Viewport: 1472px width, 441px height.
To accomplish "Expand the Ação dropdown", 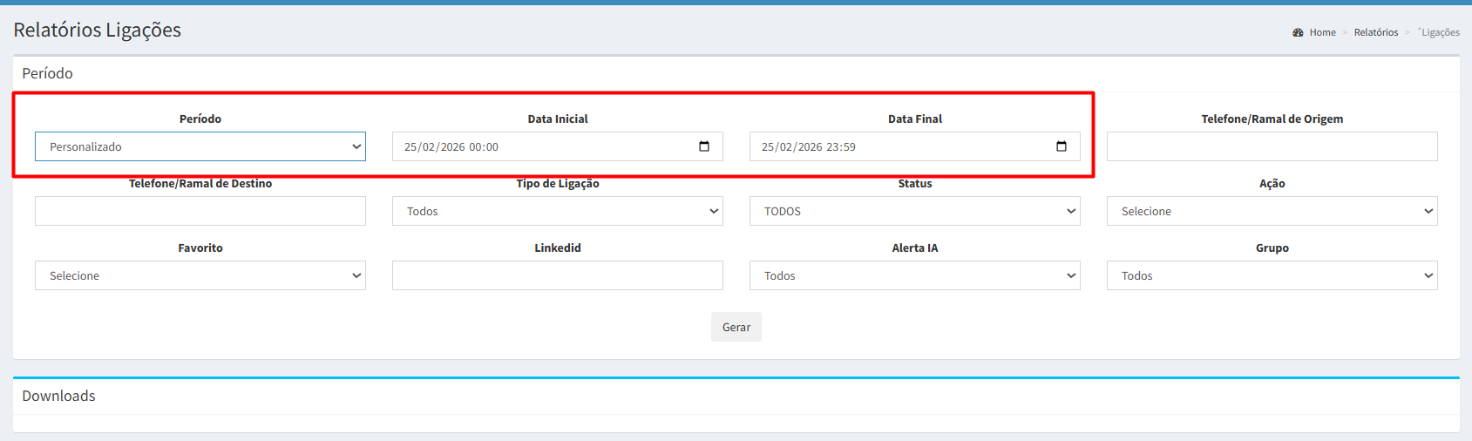I will coord(1272,211).
